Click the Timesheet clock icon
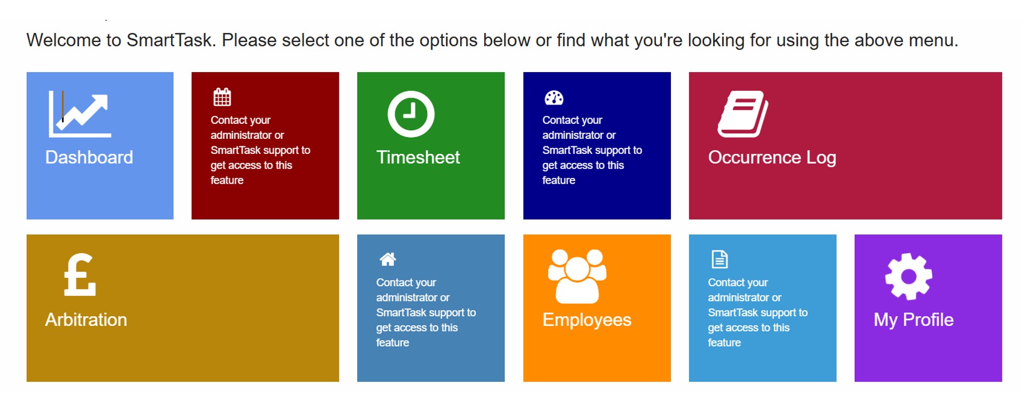Viewport: 1036px width, 399px height. pyautogui.click(x=411, y=114)
